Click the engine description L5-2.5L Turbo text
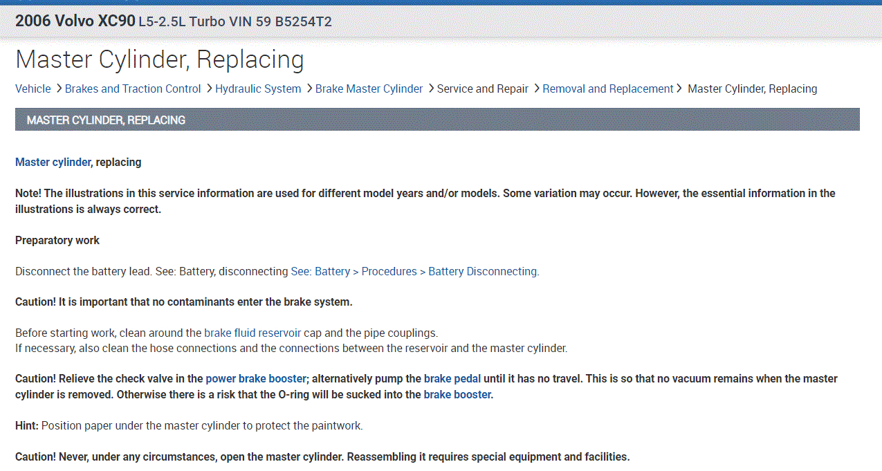This screenshot has width=882, height=471. (x=181, y=21)
